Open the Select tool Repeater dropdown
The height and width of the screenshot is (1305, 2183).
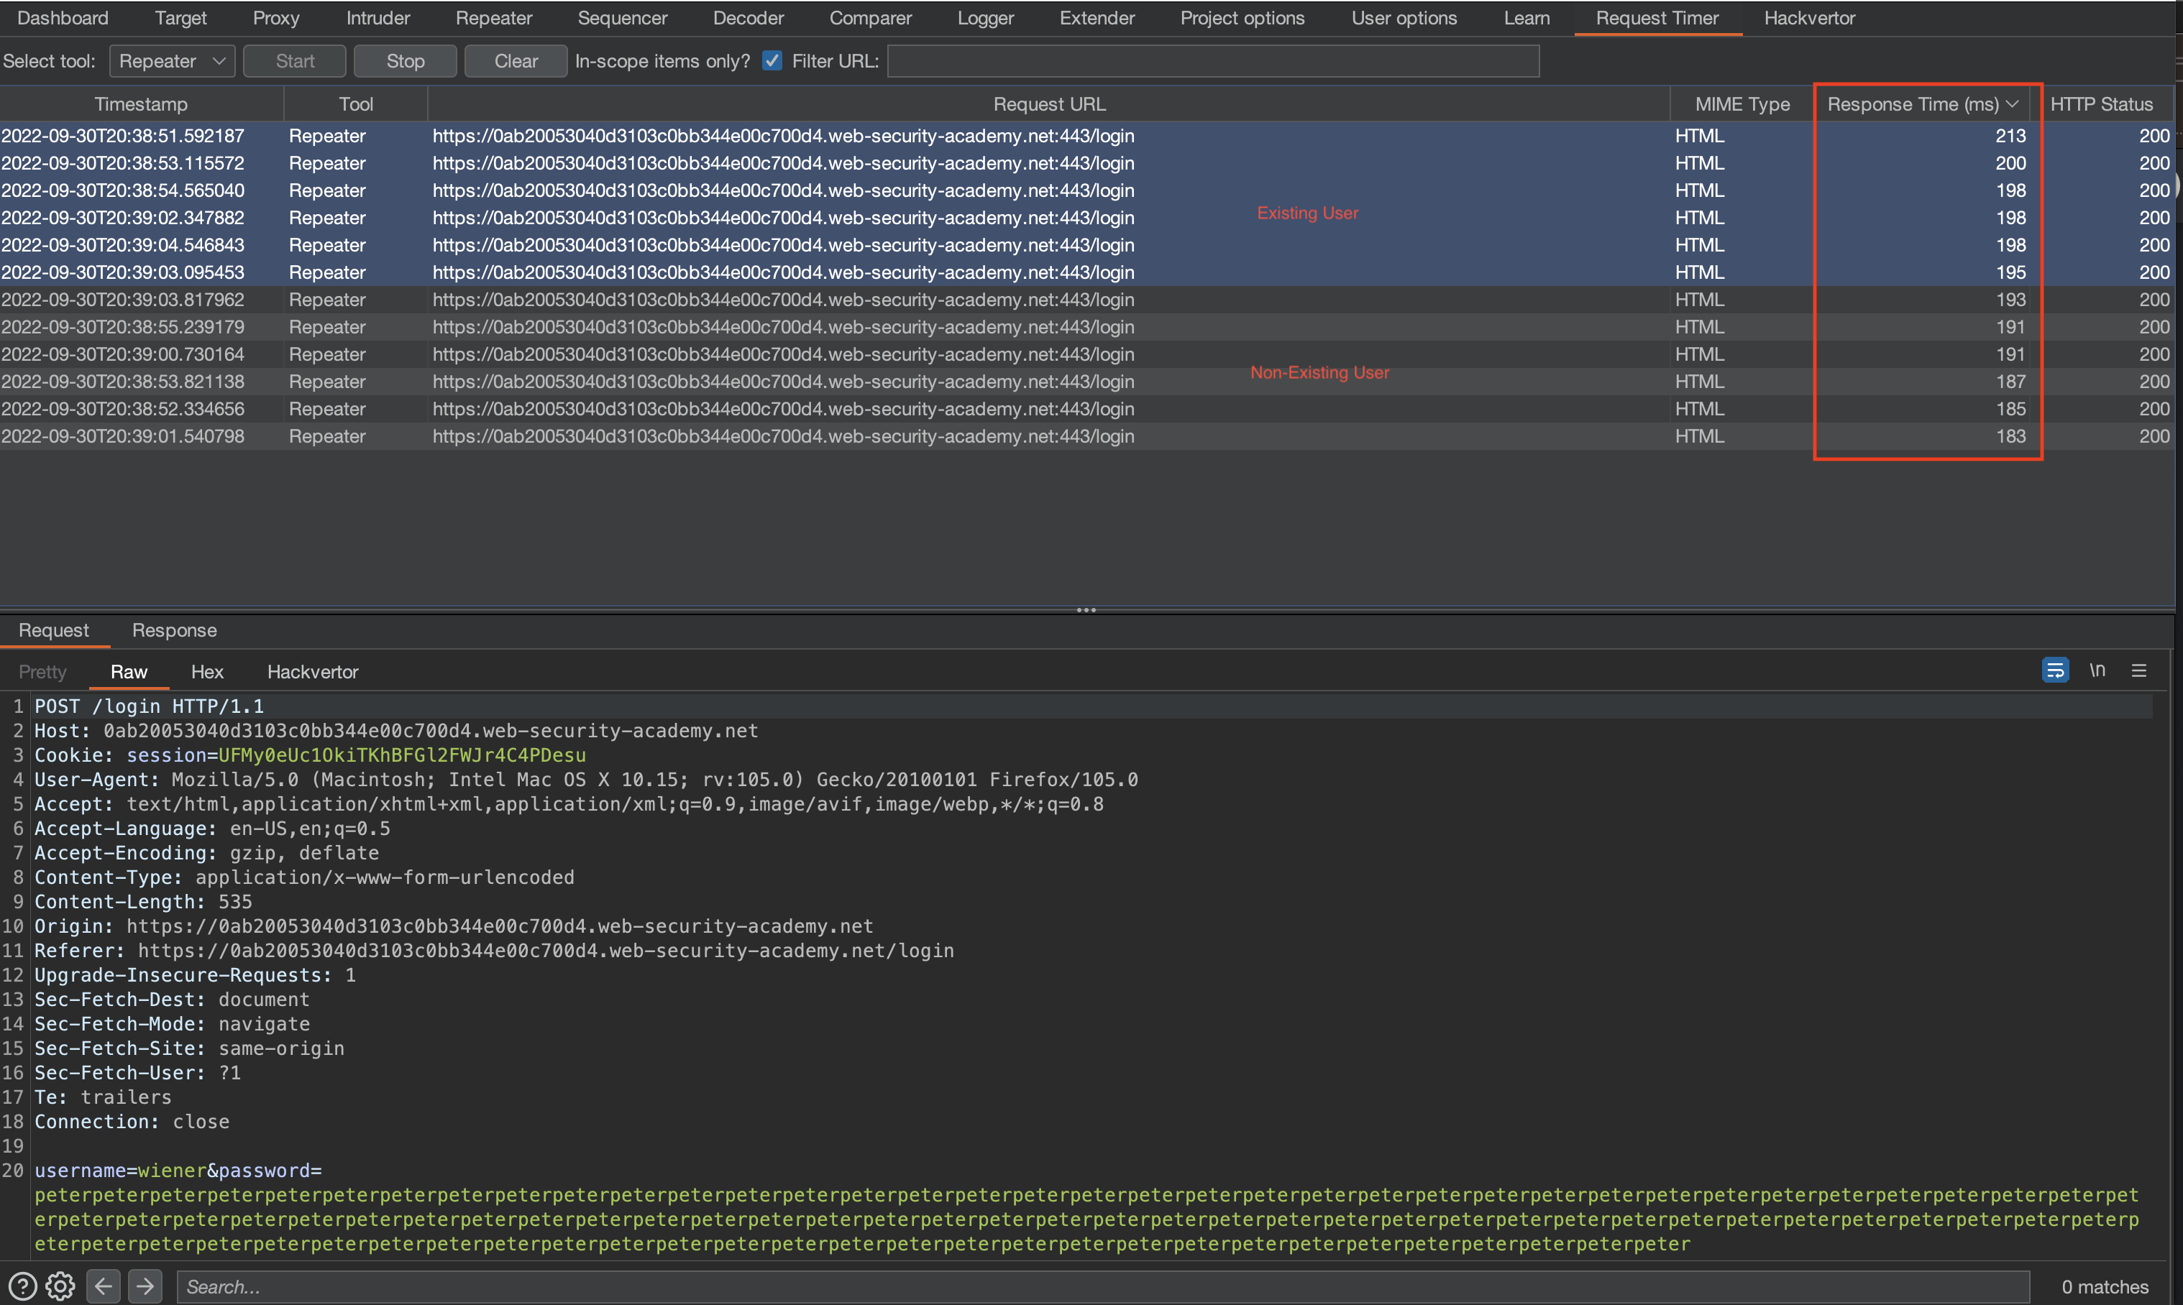172,60
